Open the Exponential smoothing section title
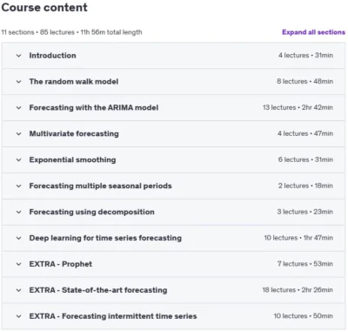 click(72, 159)
